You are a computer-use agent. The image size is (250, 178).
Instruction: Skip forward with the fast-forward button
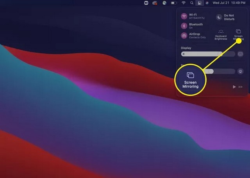[241, 87]
